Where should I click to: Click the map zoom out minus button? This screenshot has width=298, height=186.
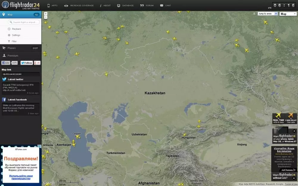[x=46, y=17]
